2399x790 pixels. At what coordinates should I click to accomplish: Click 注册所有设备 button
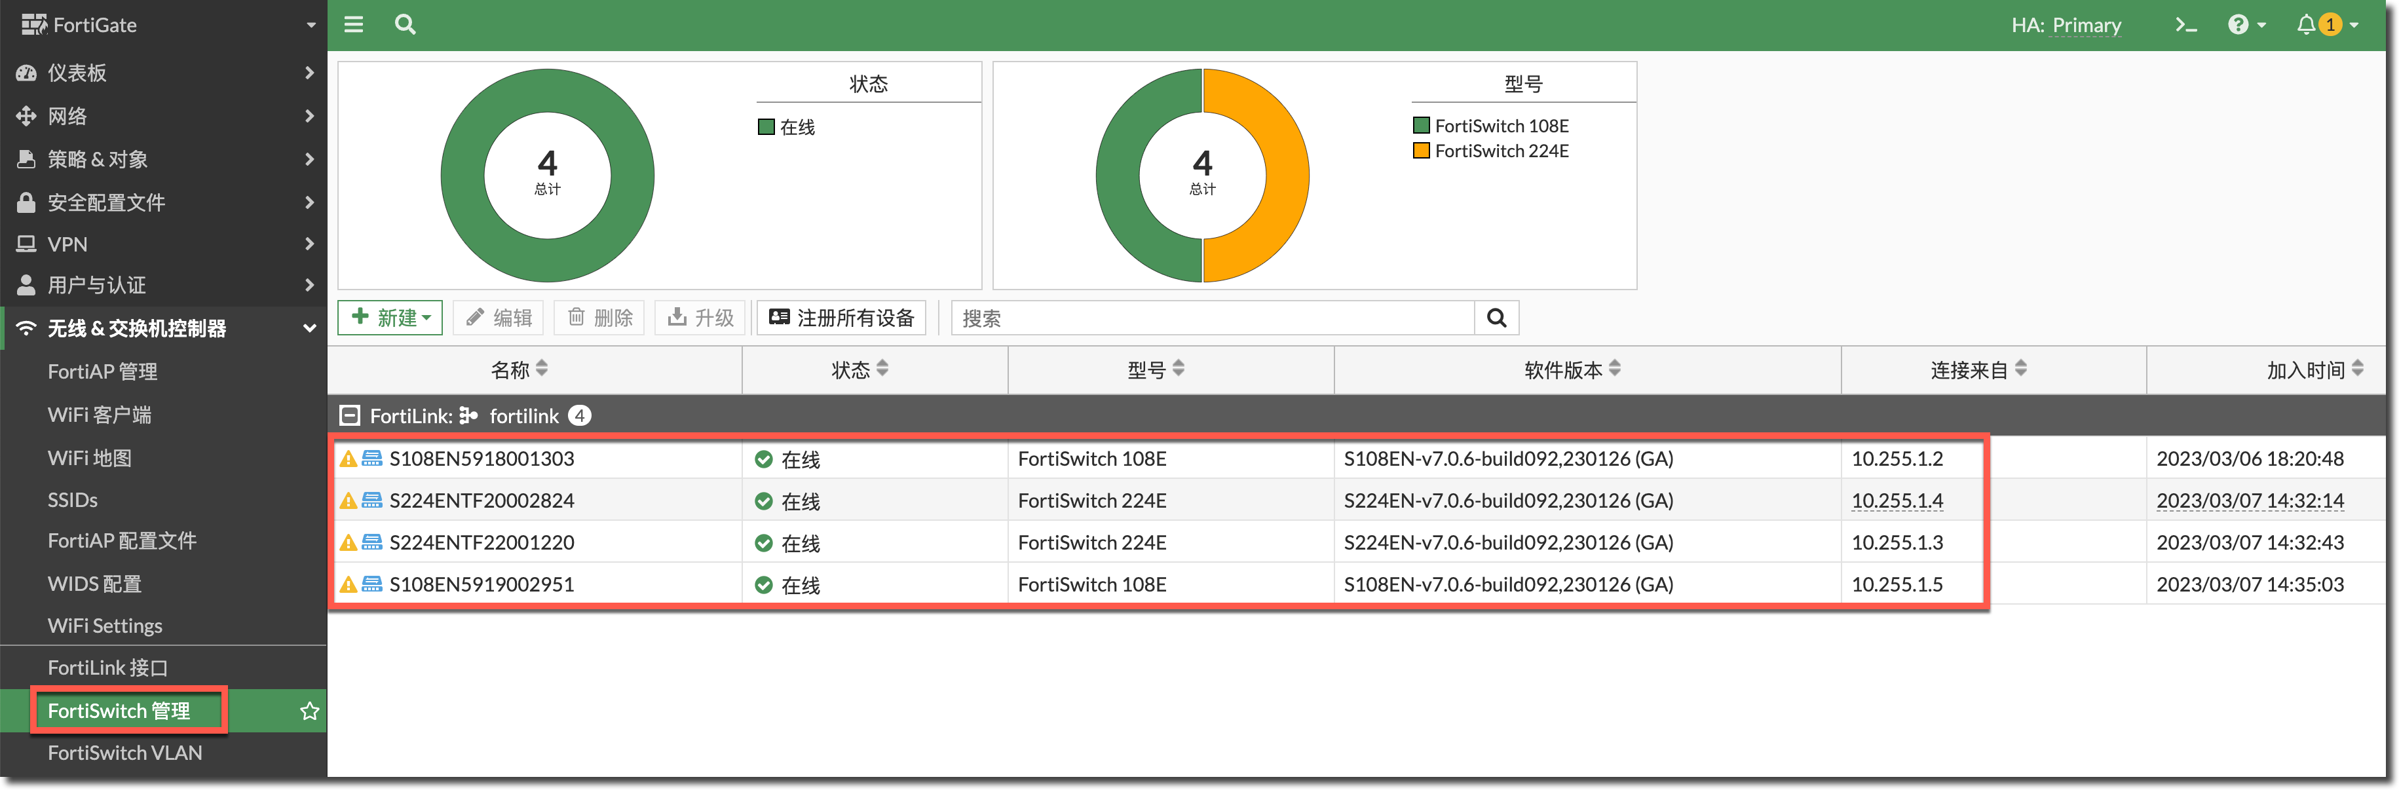[841, 318]
